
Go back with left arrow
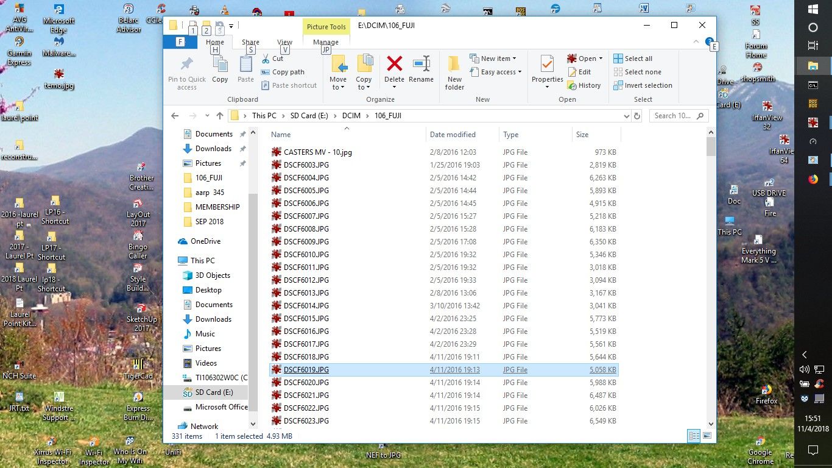click(175, 116)
